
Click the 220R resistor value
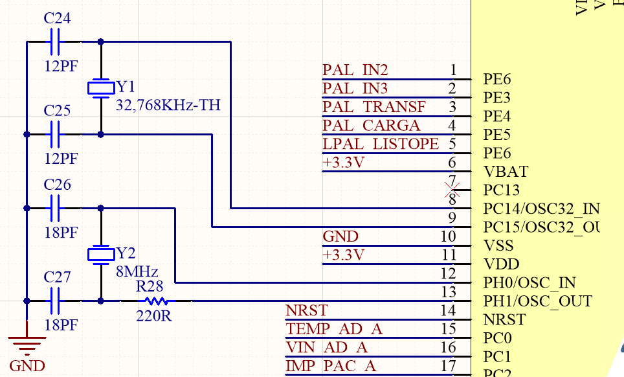(154, 316)
